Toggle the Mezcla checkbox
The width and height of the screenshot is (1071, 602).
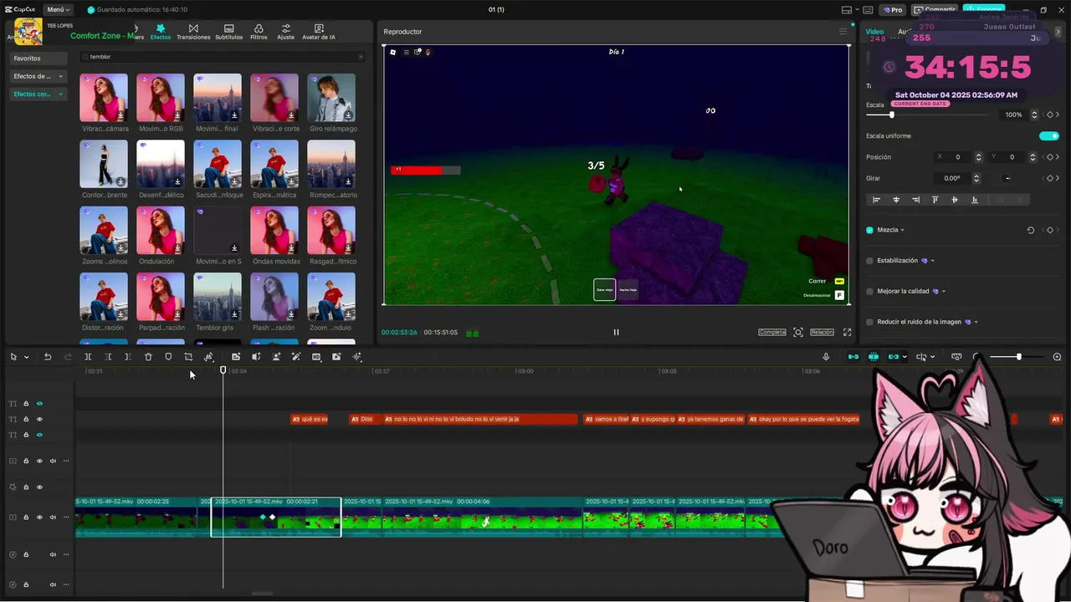coord(869,230)
